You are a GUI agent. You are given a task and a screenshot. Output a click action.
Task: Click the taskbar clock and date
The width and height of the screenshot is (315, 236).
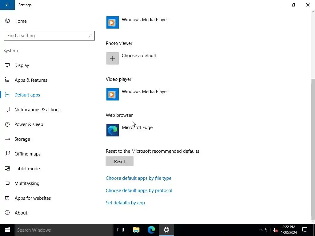pyautogui.click(x=289, y=230)
